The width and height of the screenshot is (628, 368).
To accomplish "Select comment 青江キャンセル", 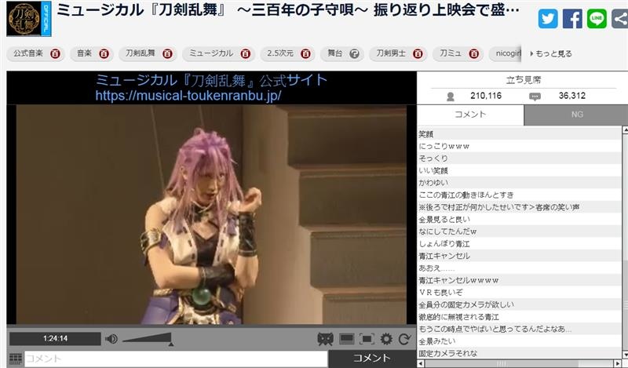I will click(520, 256).
